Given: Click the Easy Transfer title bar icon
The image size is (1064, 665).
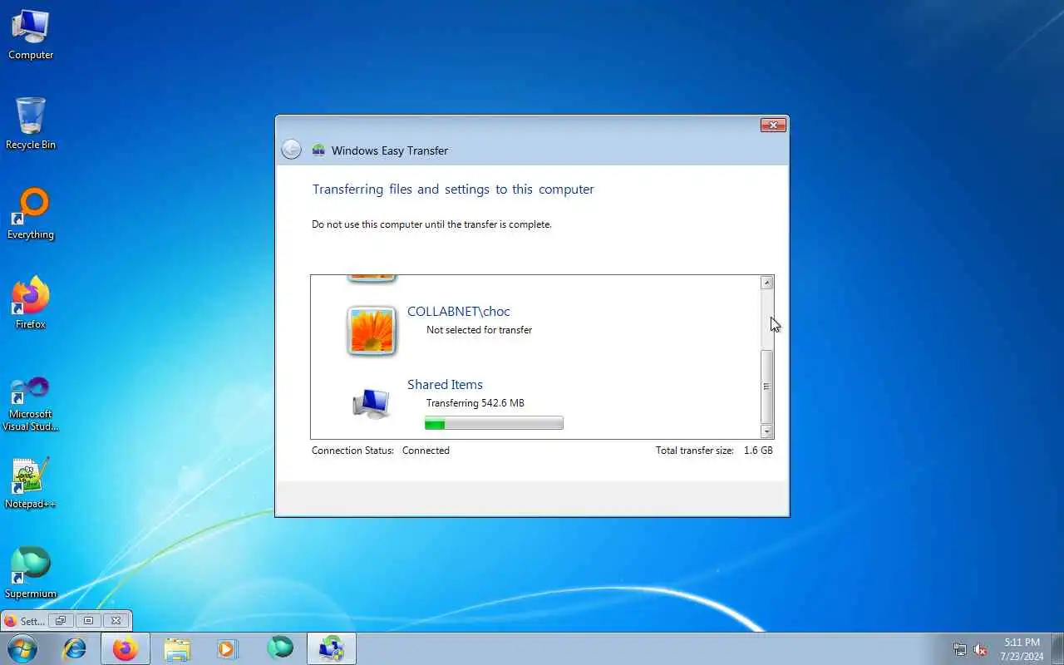Looking at the screenshot, I should [318, 150].
